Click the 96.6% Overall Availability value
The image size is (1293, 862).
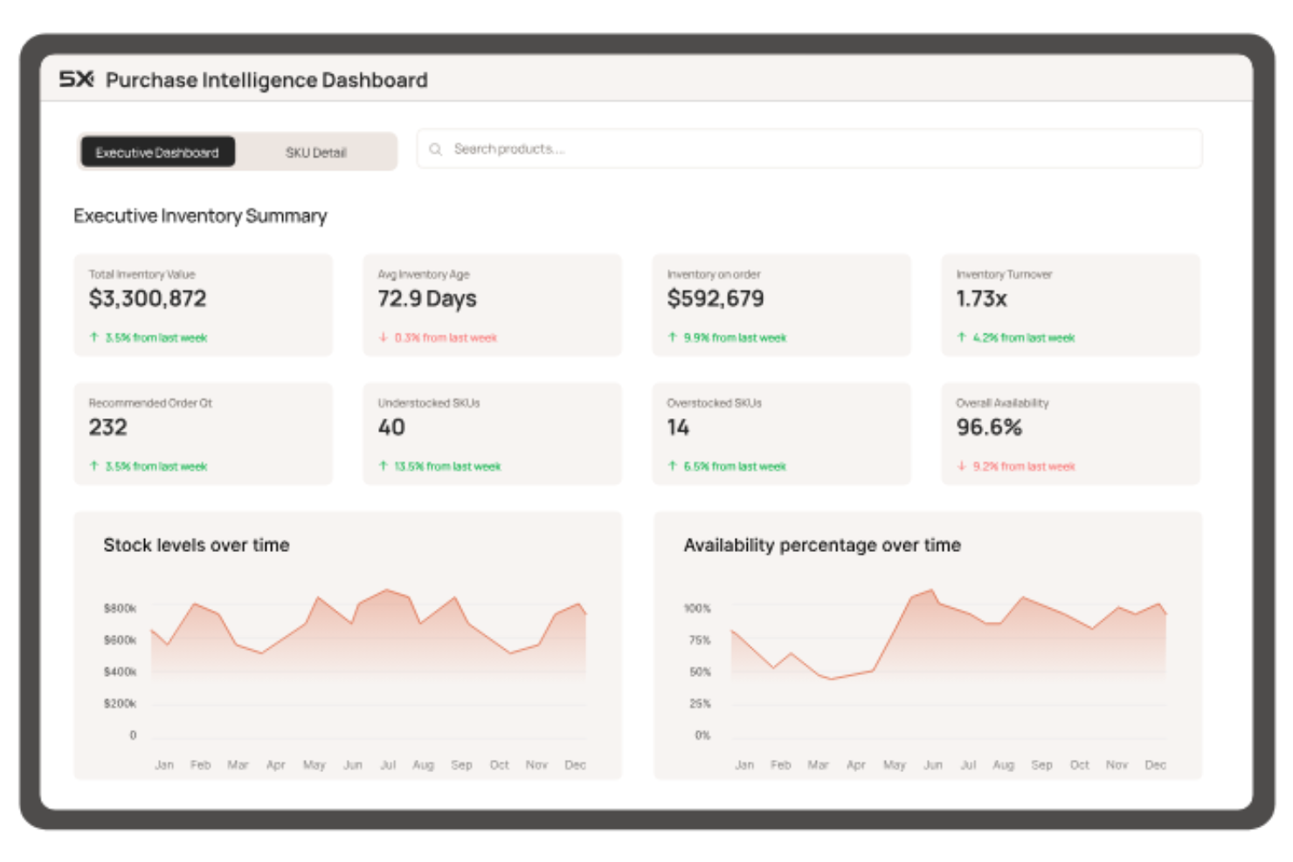click(989, 427)
